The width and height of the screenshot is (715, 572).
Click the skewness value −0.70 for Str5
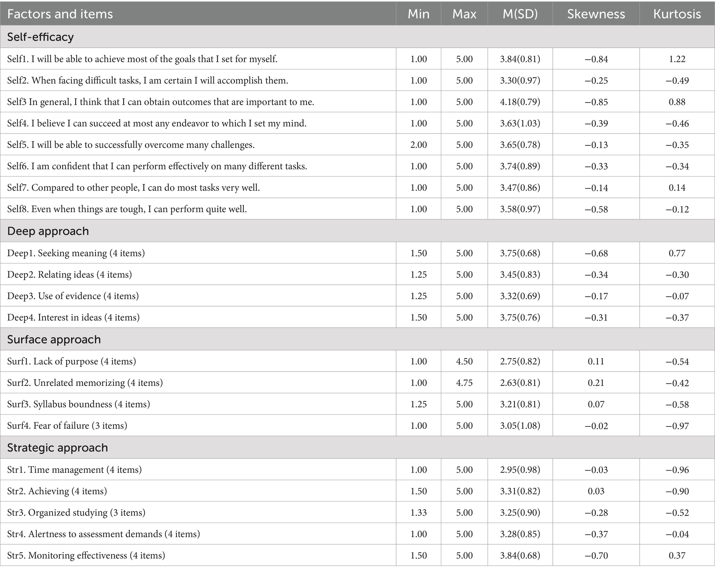coord(596,556)
